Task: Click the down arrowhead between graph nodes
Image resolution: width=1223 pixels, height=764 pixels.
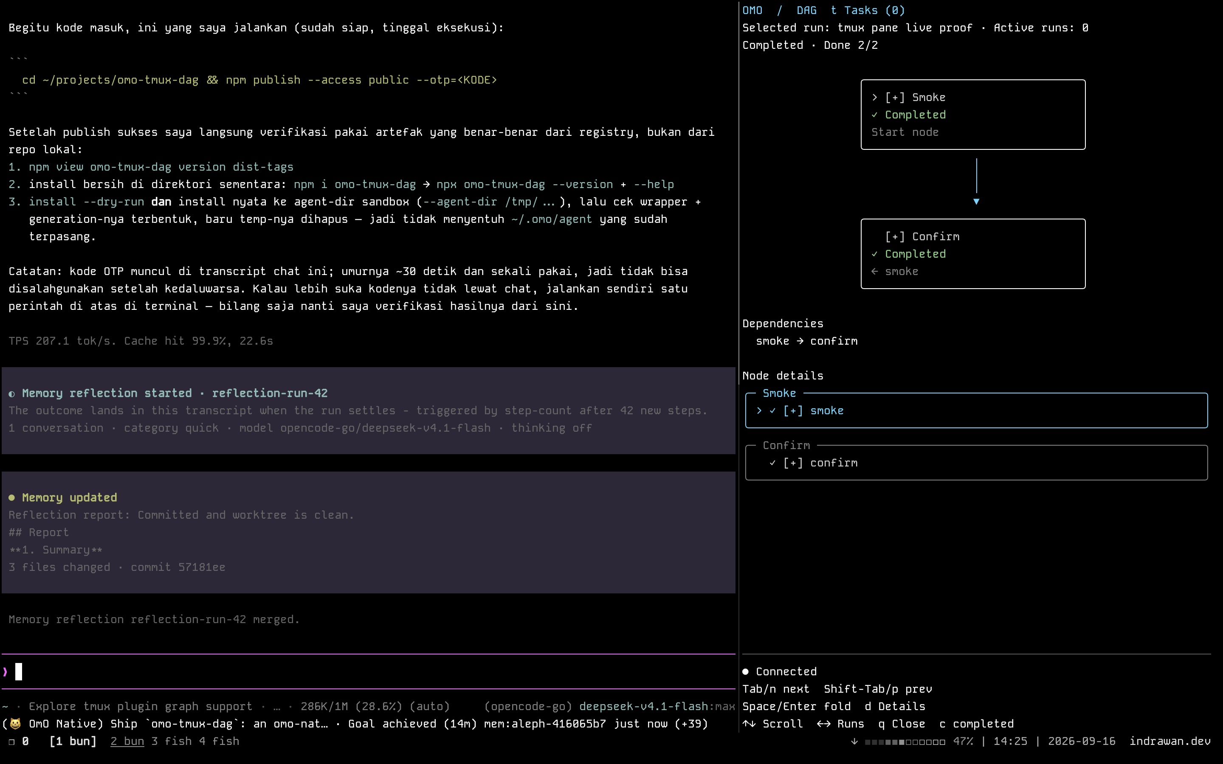Action: coord(976,202)
